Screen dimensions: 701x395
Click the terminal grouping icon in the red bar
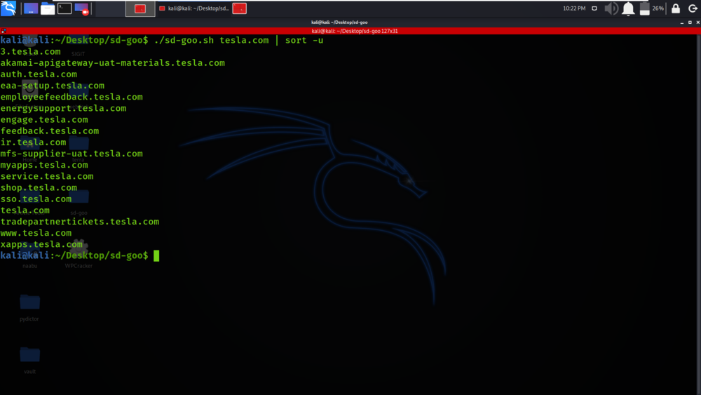(4, 31)
